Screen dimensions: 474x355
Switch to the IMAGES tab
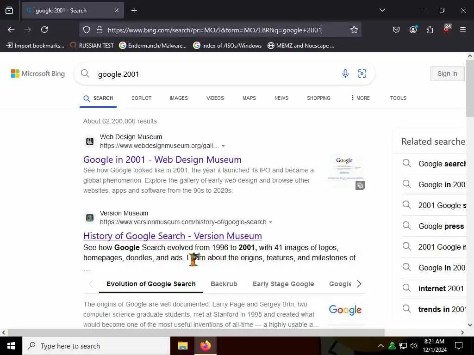(x=179, y=98)
